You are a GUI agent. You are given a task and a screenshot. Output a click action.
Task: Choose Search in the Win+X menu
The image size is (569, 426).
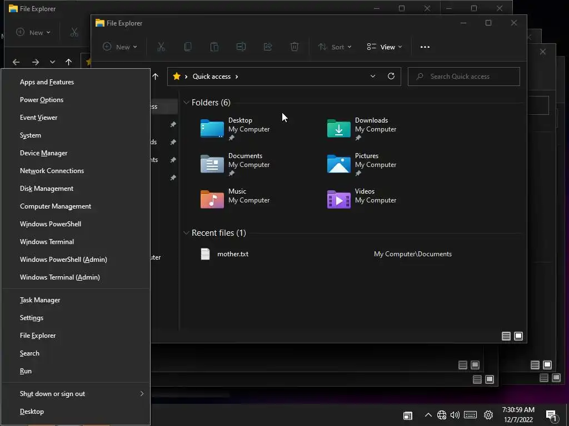point(76,353)
